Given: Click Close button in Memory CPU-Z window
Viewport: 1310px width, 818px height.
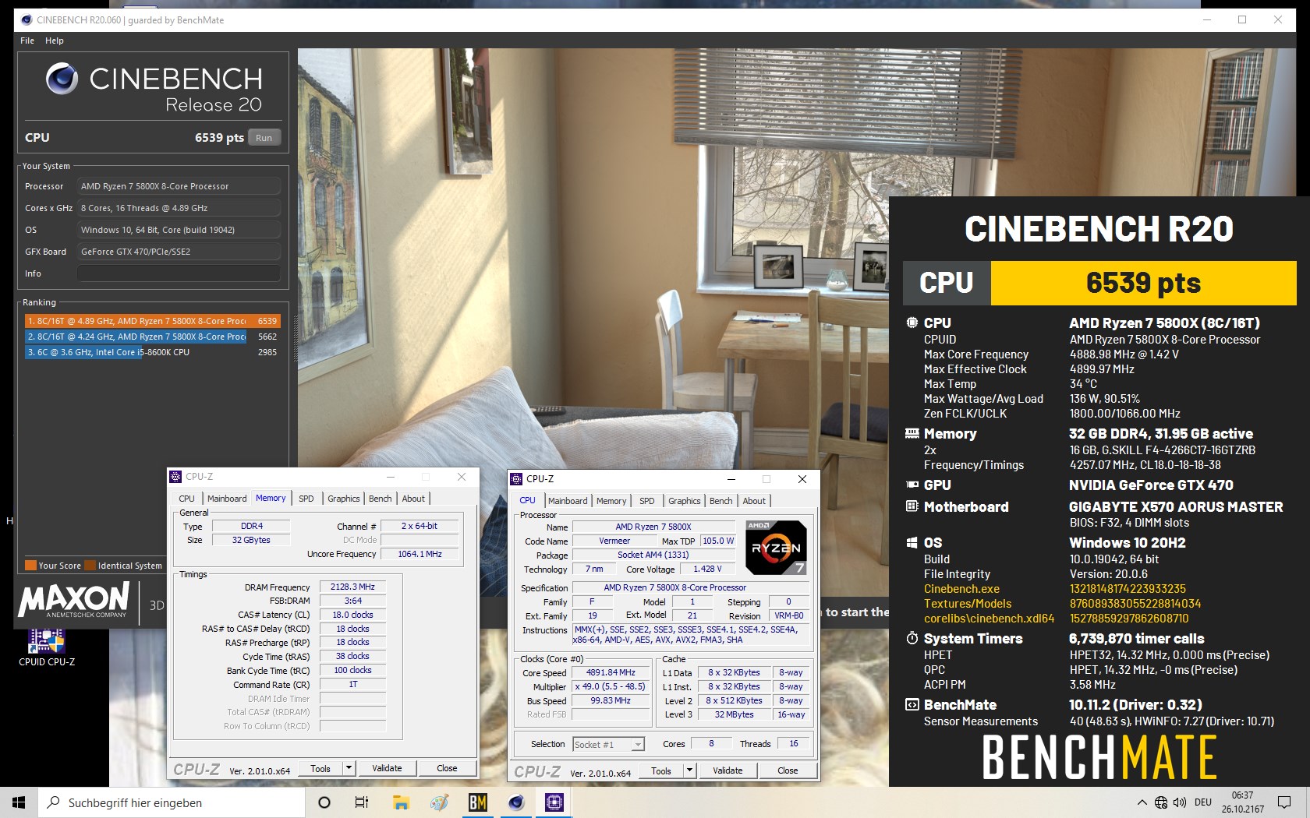Looking at the screenshot, I should click(447, 768).
